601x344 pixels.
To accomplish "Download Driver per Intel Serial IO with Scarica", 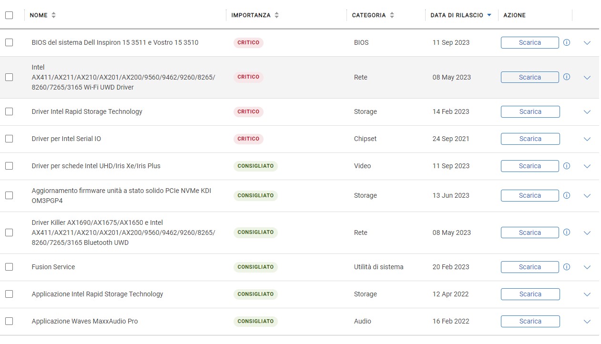I will point(530,139).
